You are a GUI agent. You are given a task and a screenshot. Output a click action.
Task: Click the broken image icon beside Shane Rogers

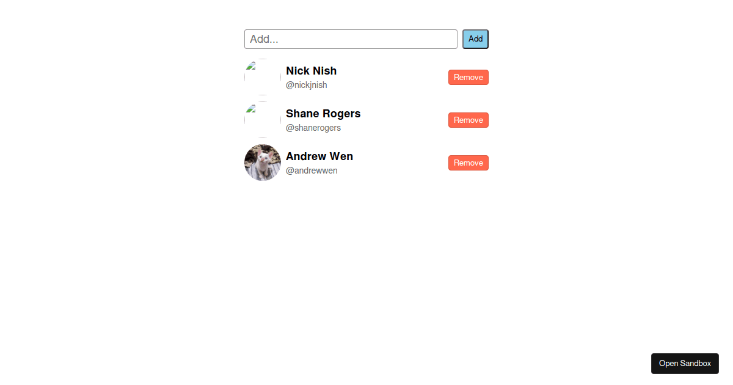pos(249,108)
